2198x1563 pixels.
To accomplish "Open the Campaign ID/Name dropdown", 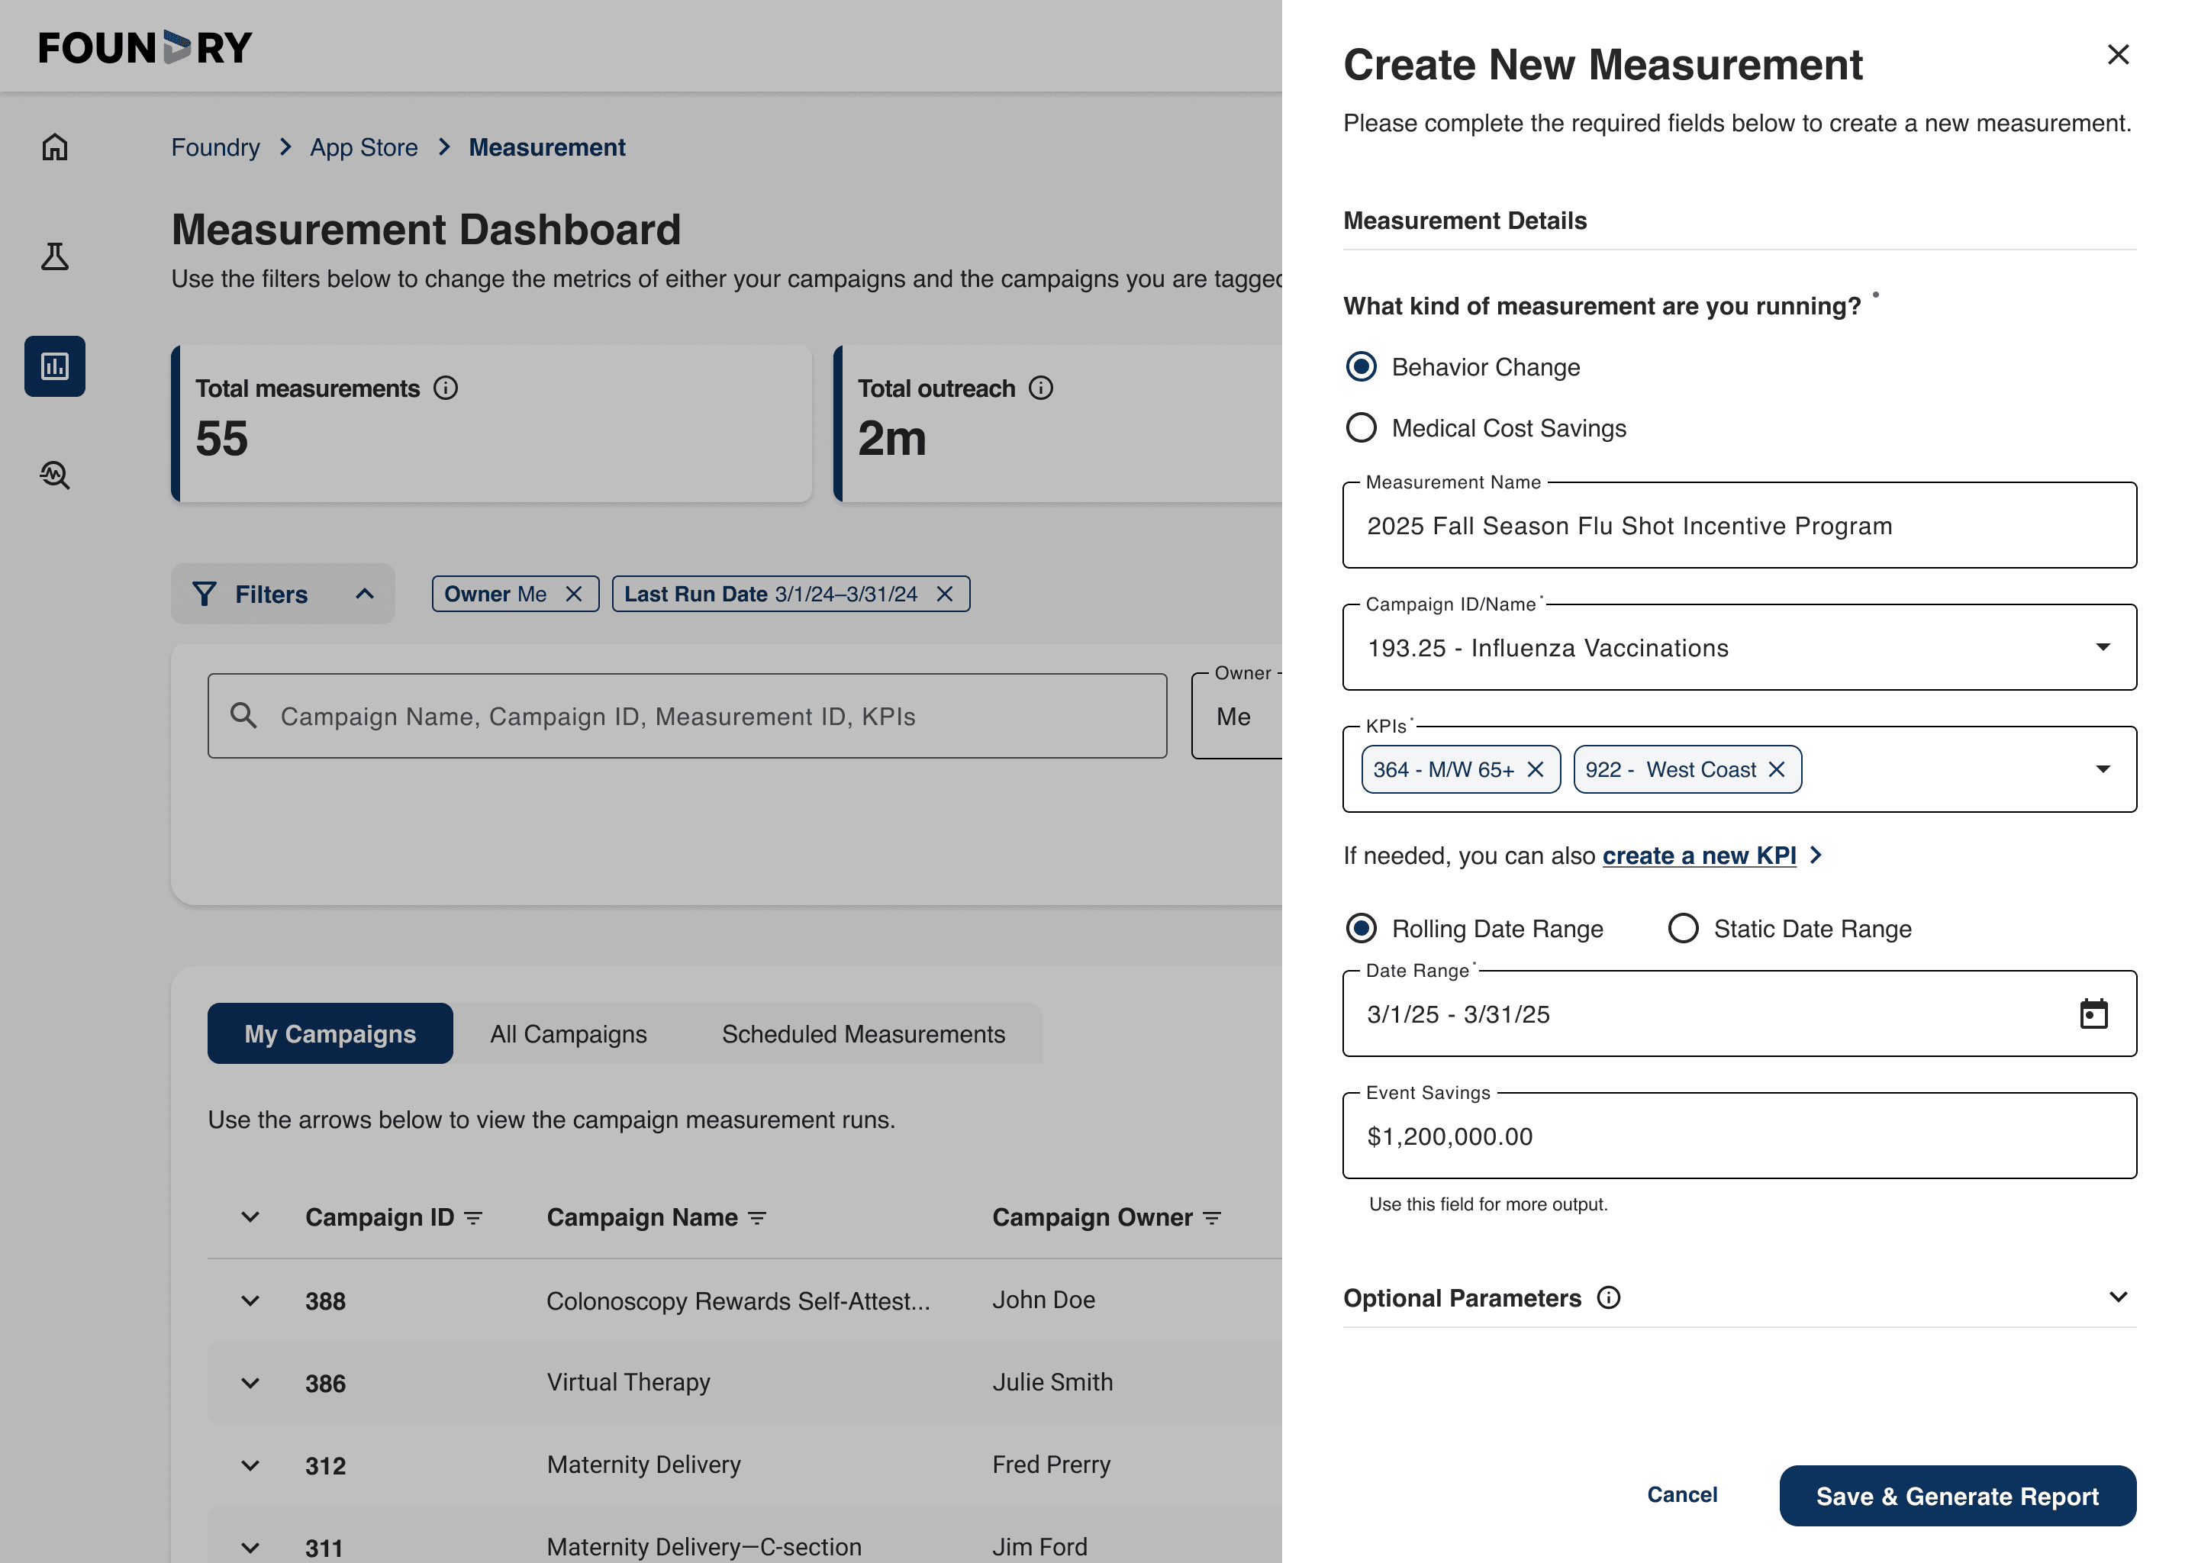I will pyautogui.click(x=2103, y=648).
